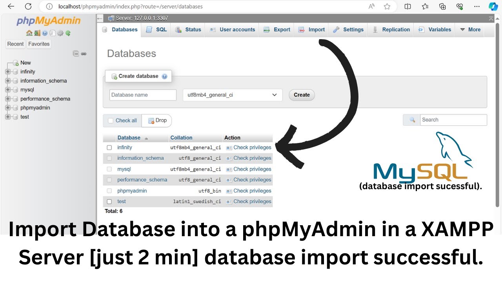Viewport: 502px width, 282px height.
Task: Select the performance_schema row checkbox
Action: 109,180
